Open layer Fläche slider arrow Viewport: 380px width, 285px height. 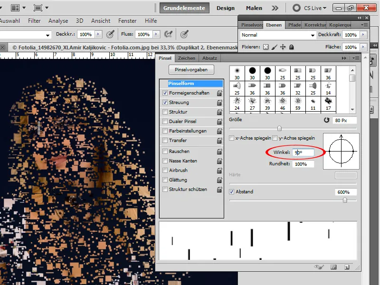coord(363,47)
